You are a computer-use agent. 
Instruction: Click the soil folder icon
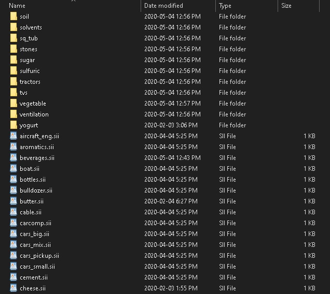pos(13,17)
